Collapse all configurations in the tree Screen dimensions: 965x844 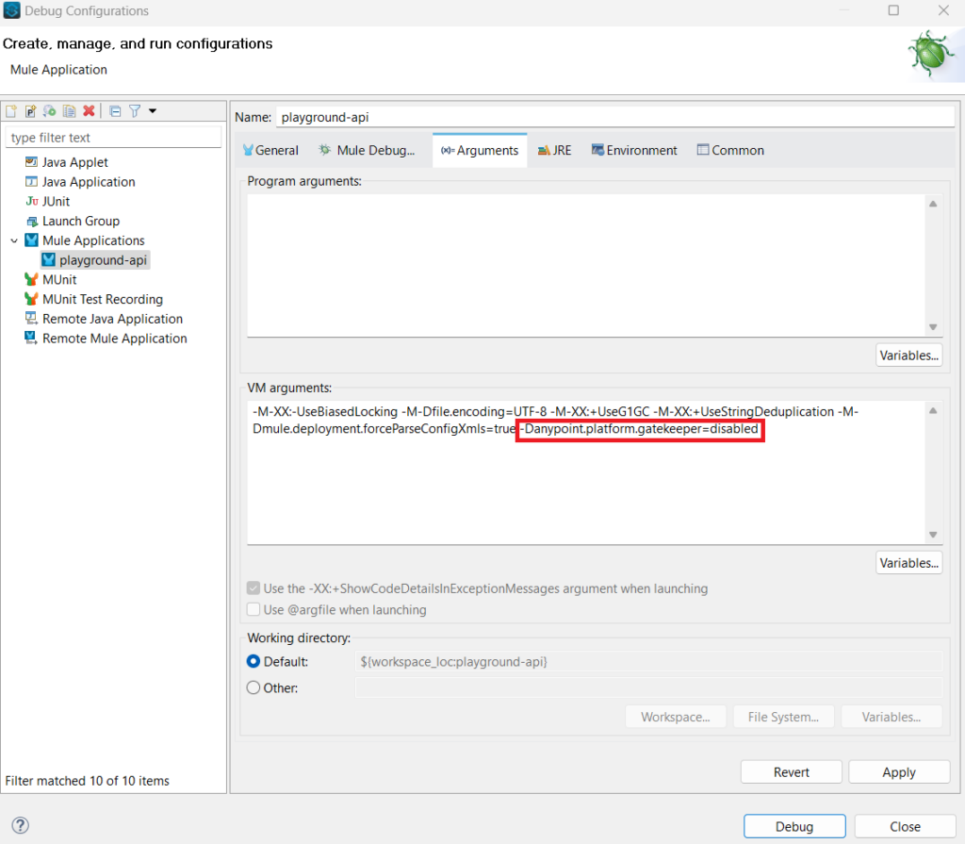click(x=115, y=111)
